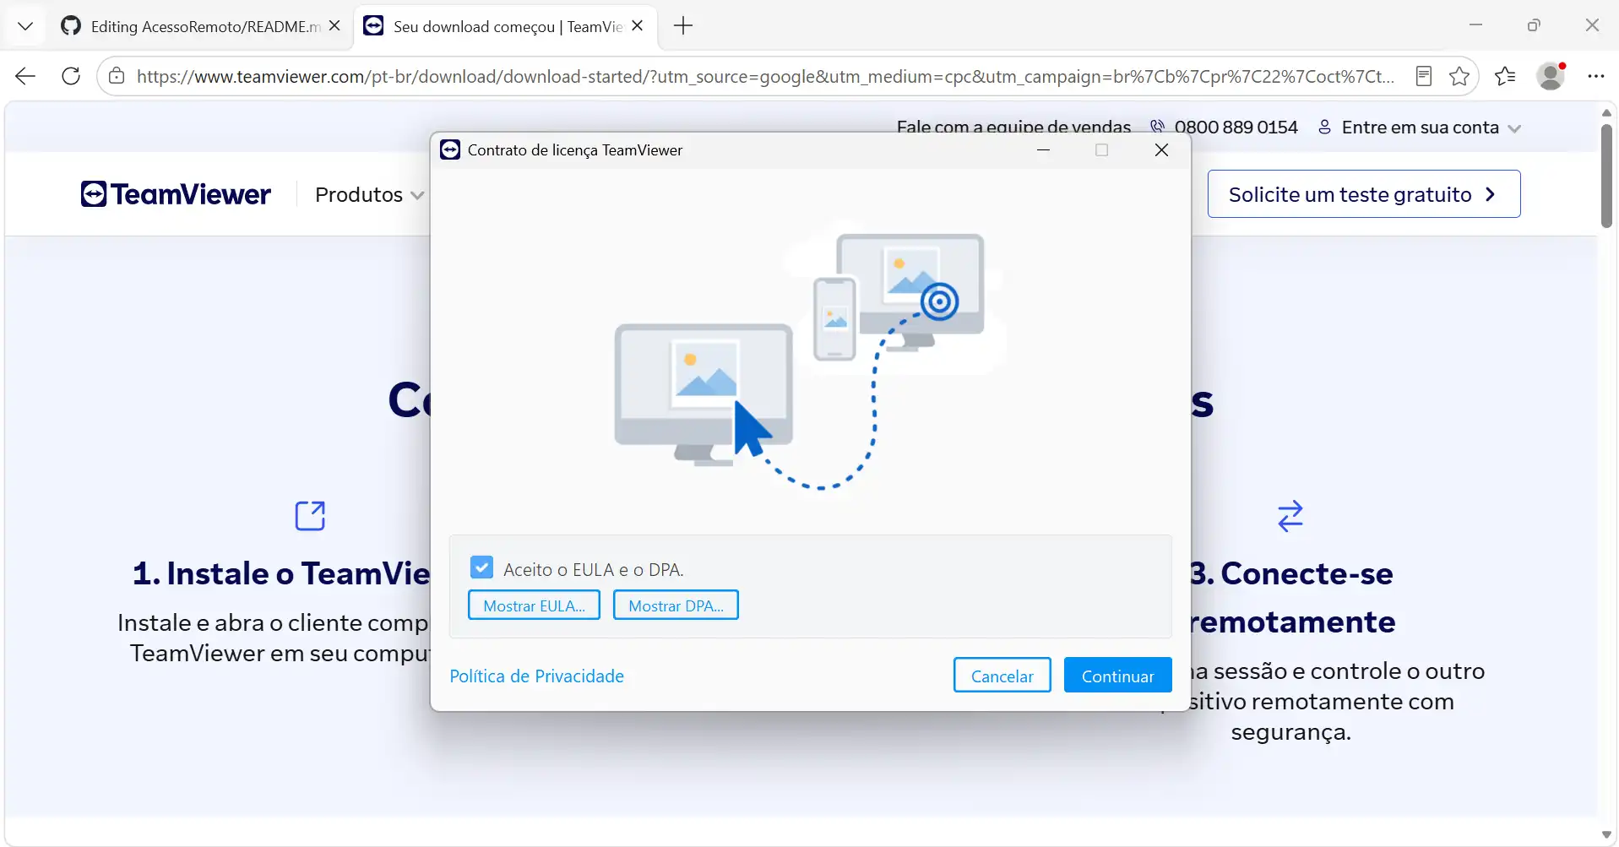
Task: Restore down the browser window
Action: [1534, 25]
